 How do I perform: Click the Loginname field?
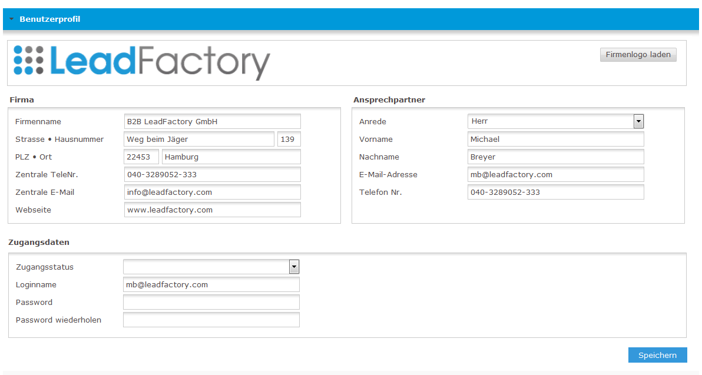pyautogui.click(x=211, y=284)
